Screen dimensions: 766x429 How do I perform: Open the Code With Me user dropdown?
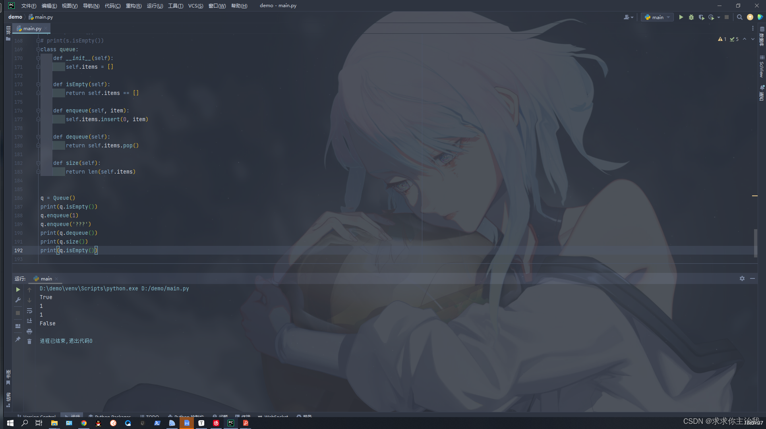pyautogui.click(x=629, y=17)
